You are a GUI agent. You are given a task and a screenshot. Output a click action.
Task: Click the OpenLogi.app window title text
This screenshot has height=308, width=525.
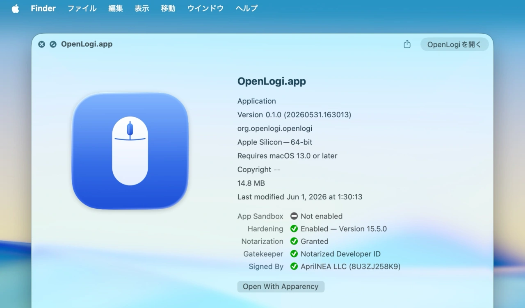pos(87,44)
